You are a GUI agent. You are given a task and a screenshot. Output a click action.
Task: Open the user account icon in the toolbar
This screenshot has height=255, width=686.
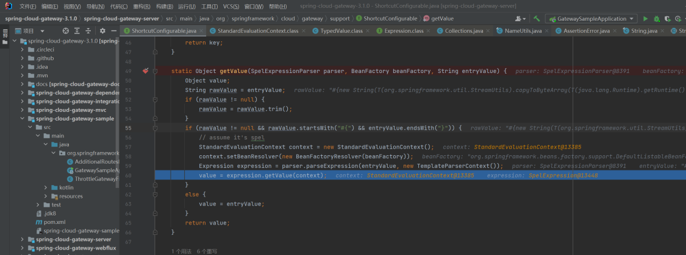pyautogui.click(x=520, y=19)
